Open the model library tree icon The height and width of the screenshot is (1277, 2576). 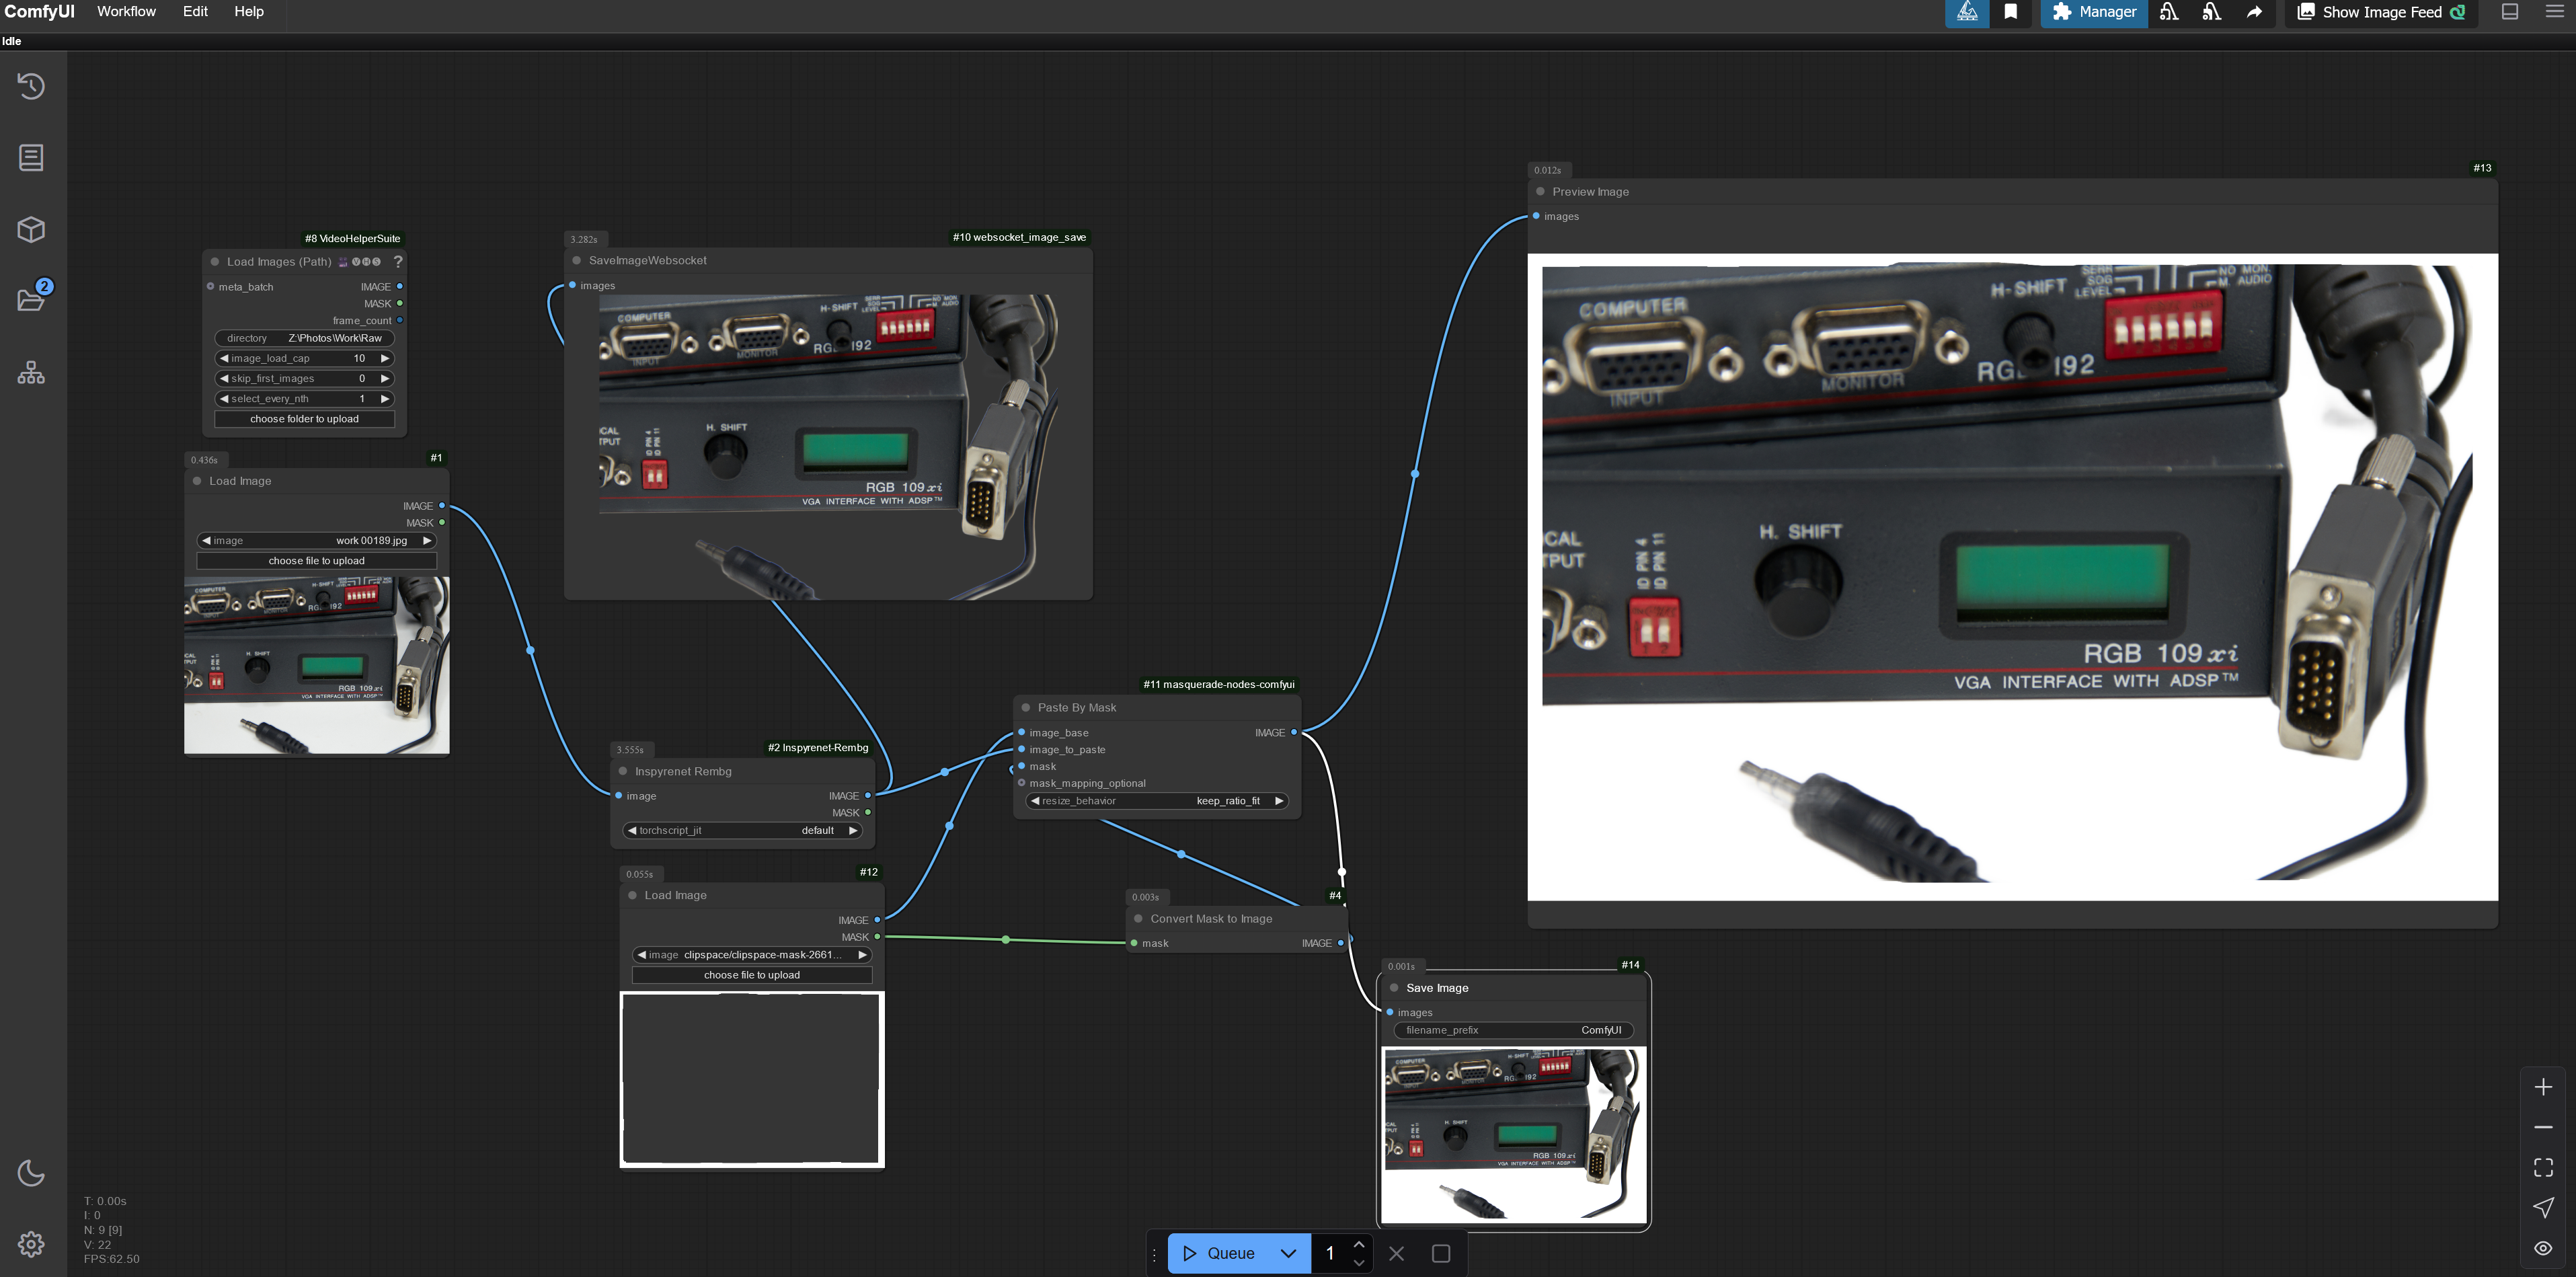(31, 373)
